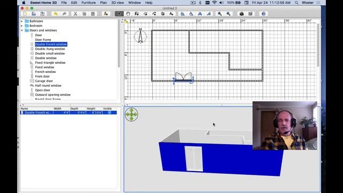Activate the Pan hand tool
This screenshot has height=193, width=343.
pyautogui.click(x=128, y=14)
